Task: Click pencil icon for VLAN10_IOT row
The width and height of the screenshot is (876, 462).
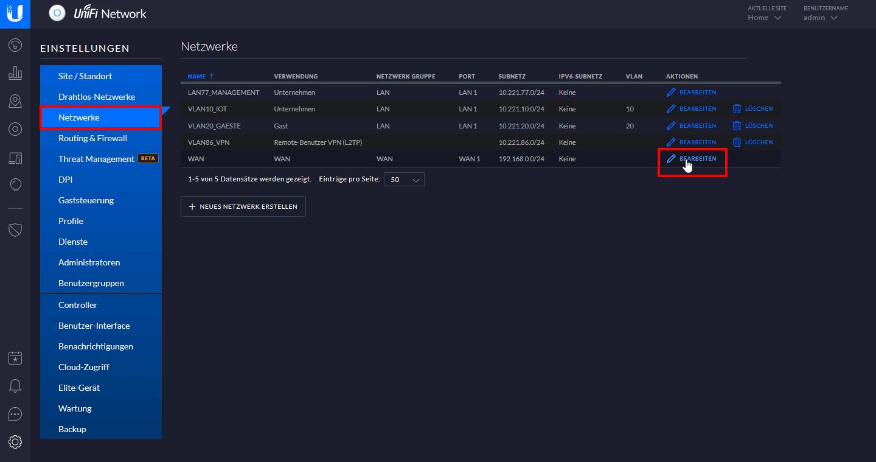Action: point(671,109)
